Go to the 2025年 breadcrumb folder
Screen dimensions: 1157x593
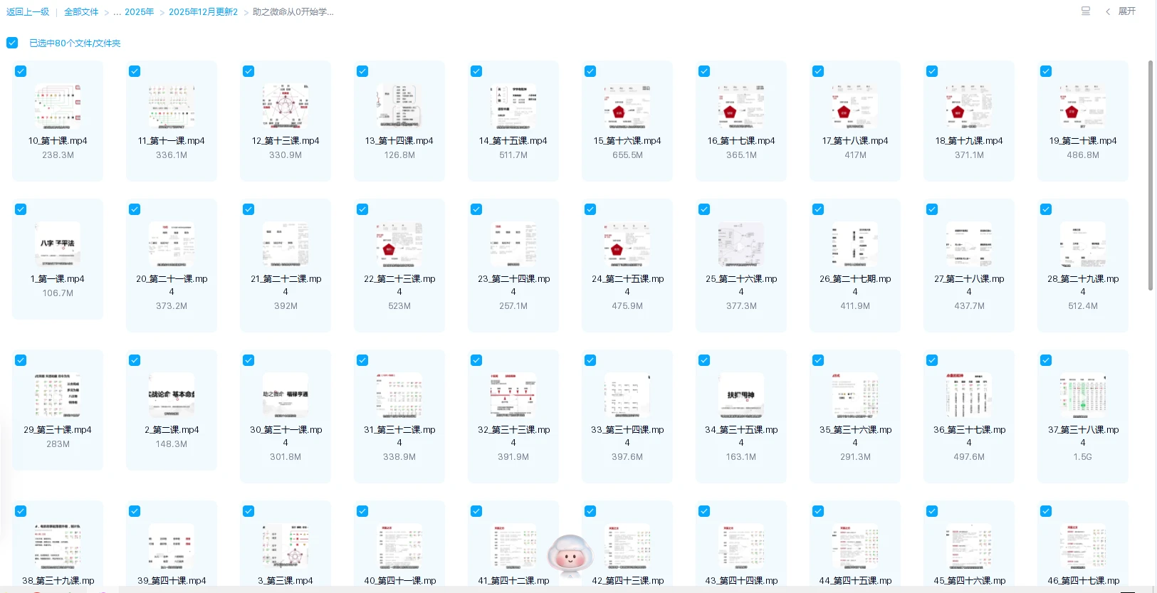140,12
